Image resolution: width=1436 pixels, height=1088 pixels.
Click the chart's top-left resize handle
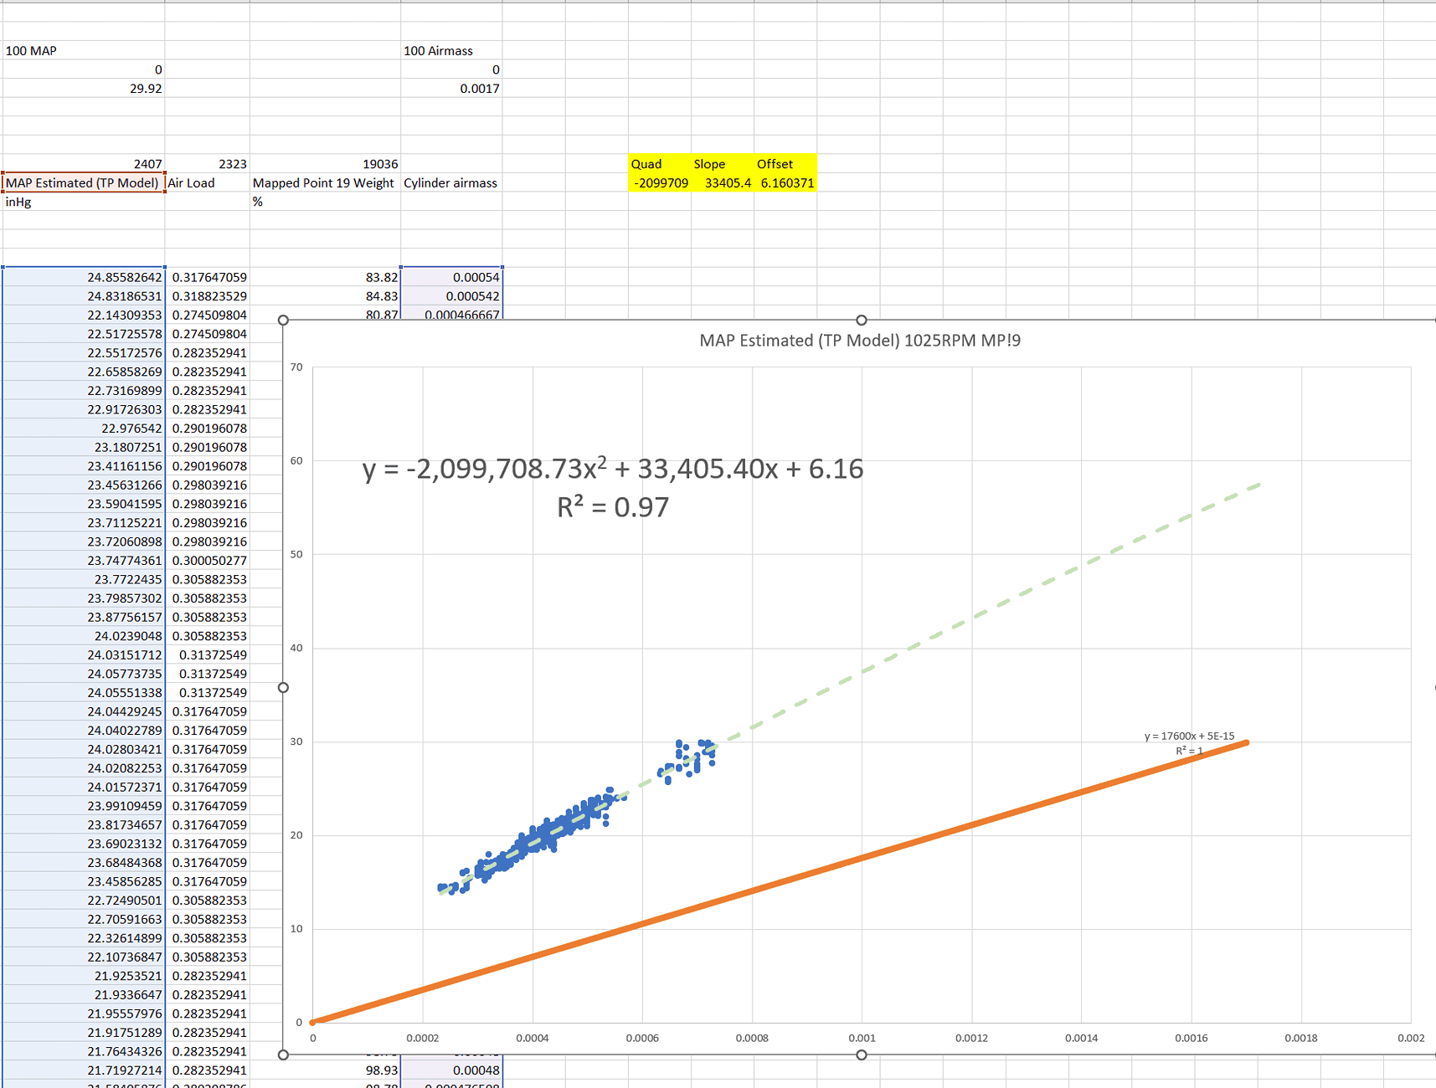pyautogui.click(x=283, y=320)
